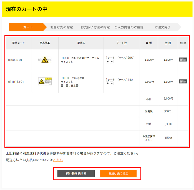
Task: Decrease sheet count for 01000 pictogram item
Action: coord(112,61)
